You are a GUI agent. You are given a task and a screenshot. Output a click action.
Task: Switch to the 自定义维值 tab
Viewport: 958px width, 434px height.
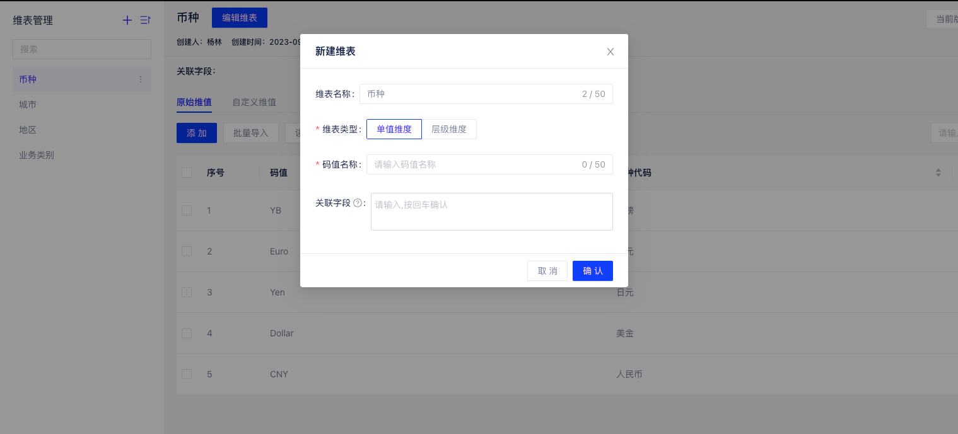[x=254, y=102]
